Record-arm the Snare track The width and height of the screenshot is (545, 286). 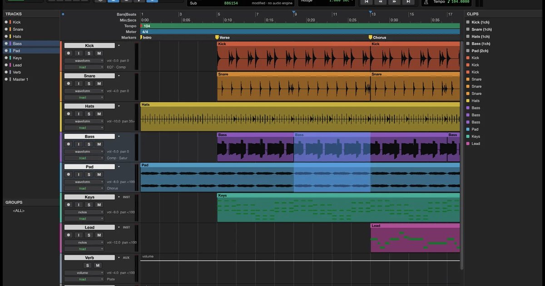[x=69, y=84]
